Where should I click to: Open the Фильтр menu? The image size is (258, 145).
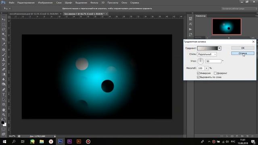(x=94, y=3)
